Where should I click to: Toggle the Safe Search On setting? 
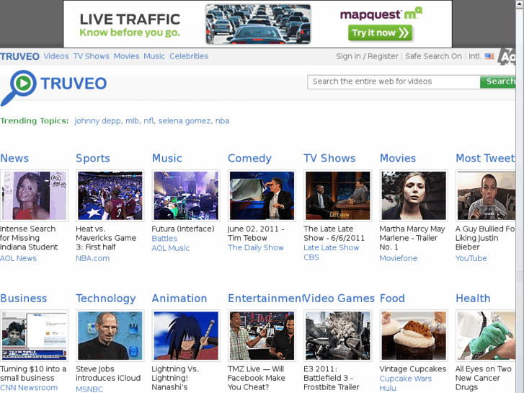click(433, 56)
